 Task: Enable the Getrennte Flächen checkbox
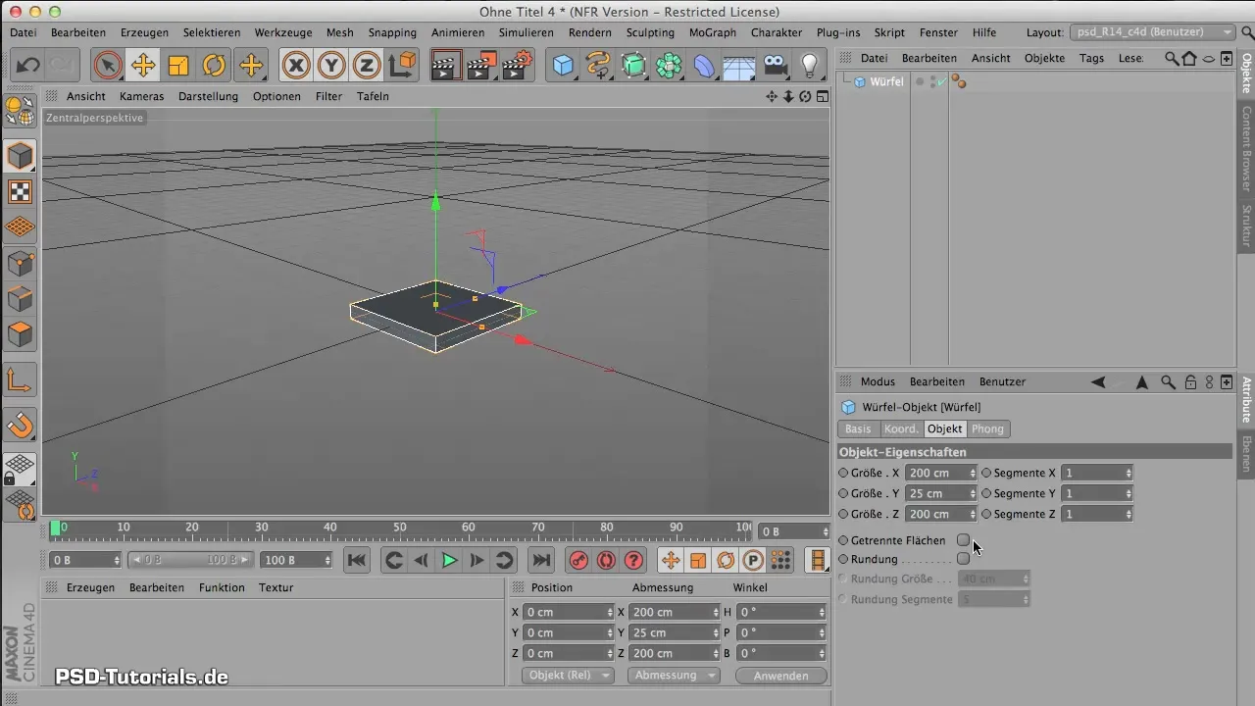[x=963, y=540]
